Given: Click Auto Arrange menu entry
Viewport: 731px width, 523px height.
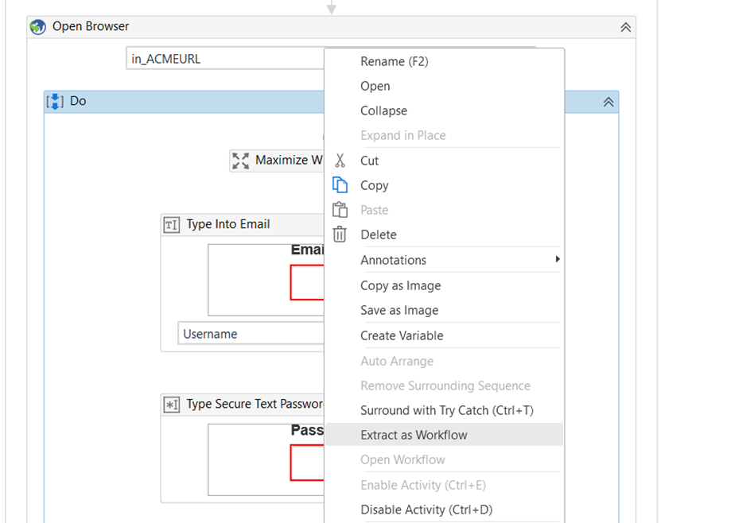Looking at the screenshot, I should [x=445, y=361].
